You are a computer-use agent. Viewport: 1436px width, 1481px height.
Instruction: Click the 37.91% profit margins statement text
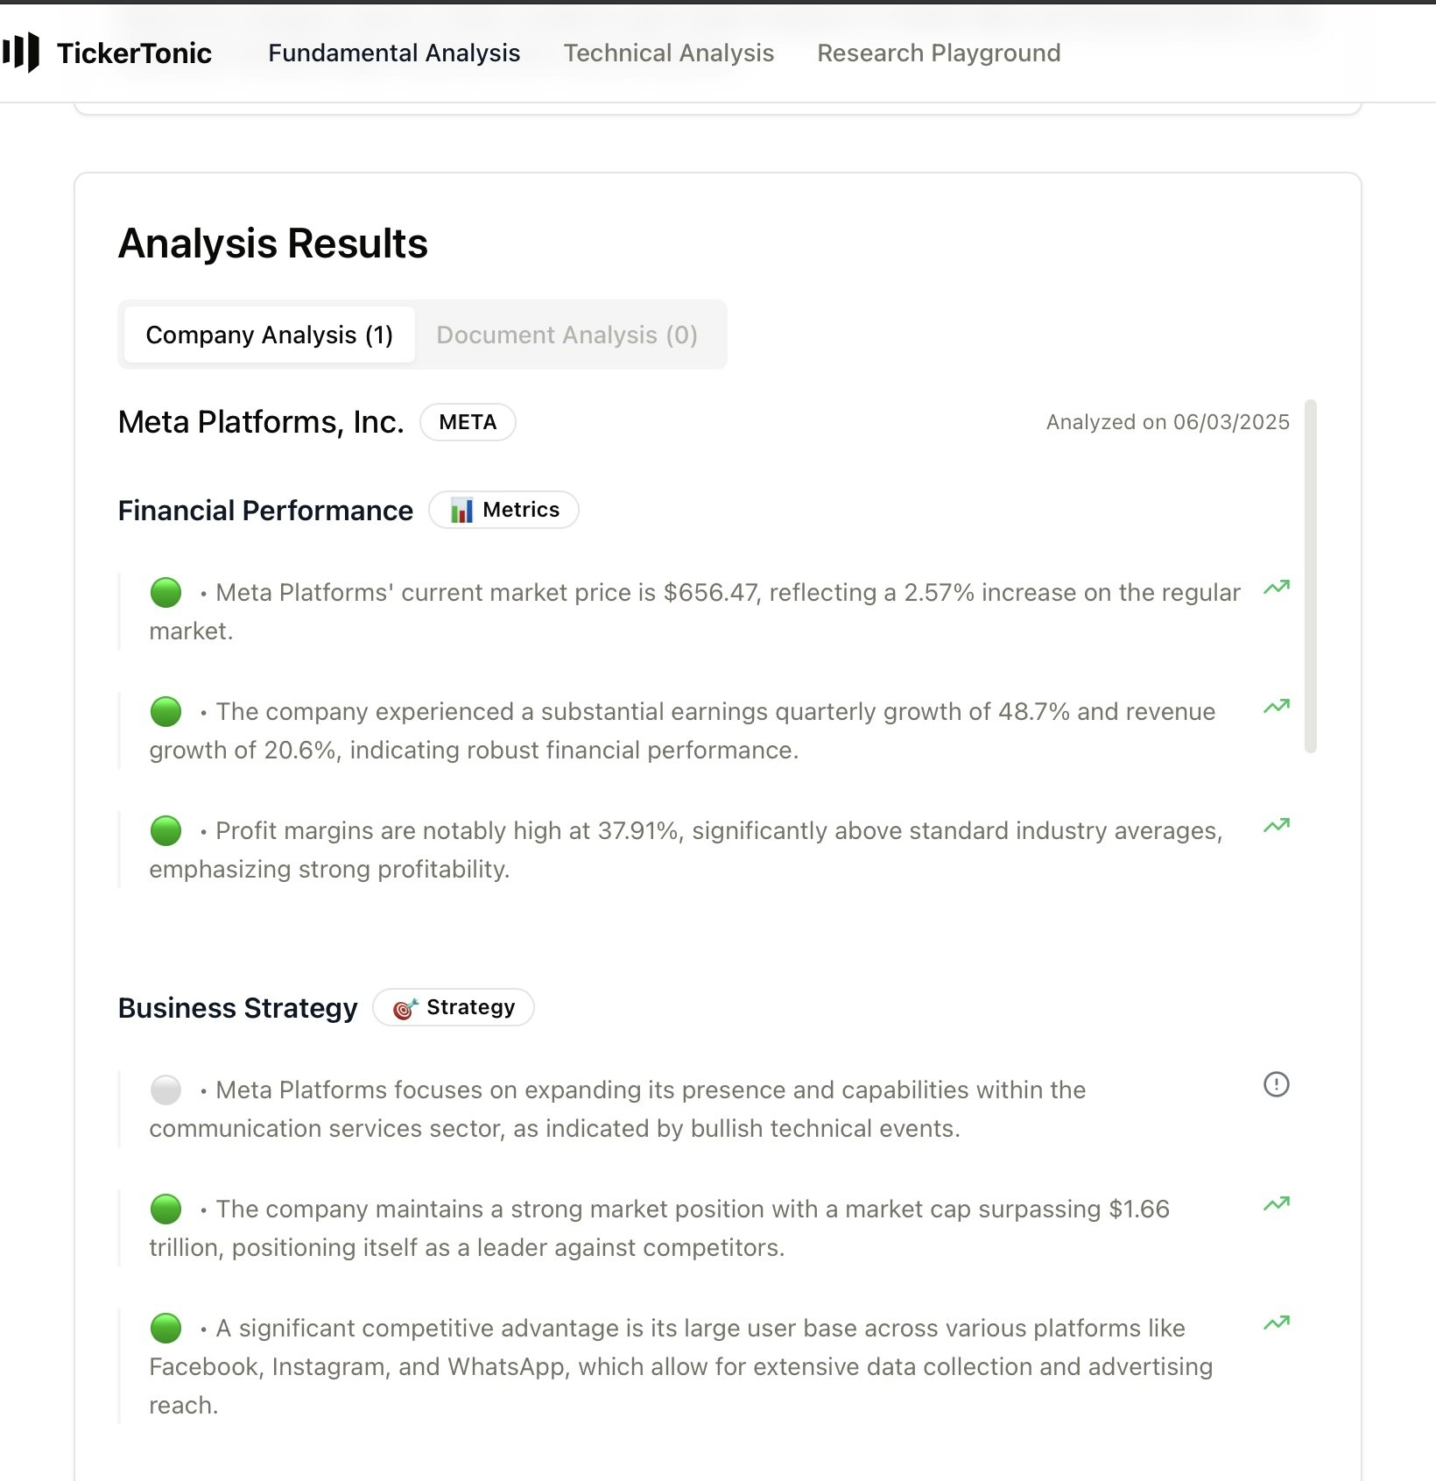tap(686, 850)
